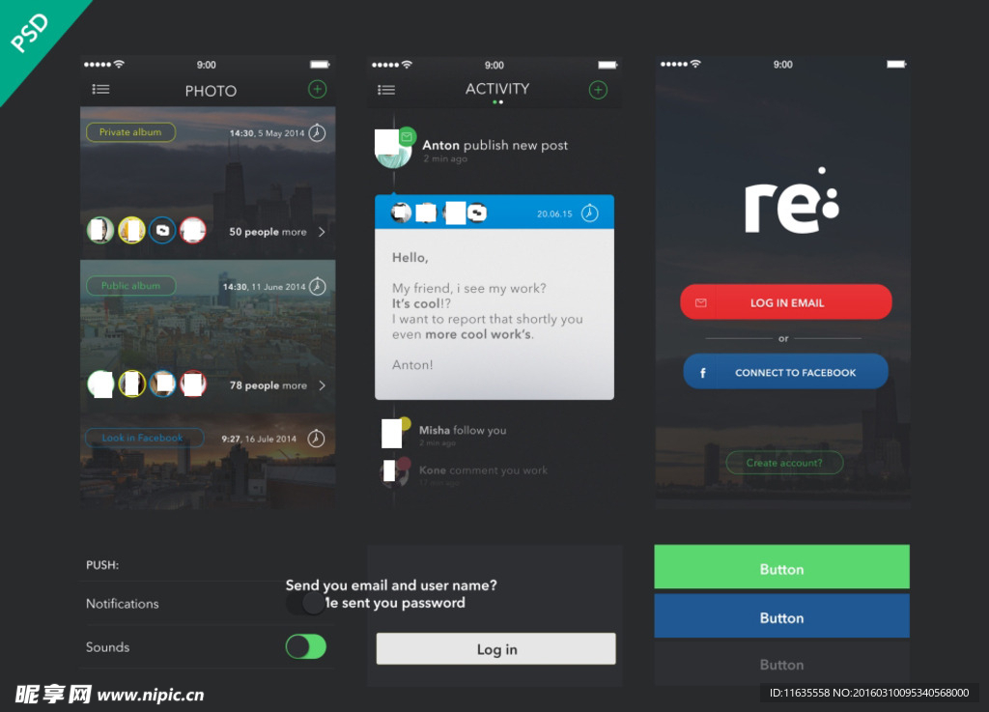The image size is (989, 712).
Task: Open the Create account? link
Action: pos(784,463)
